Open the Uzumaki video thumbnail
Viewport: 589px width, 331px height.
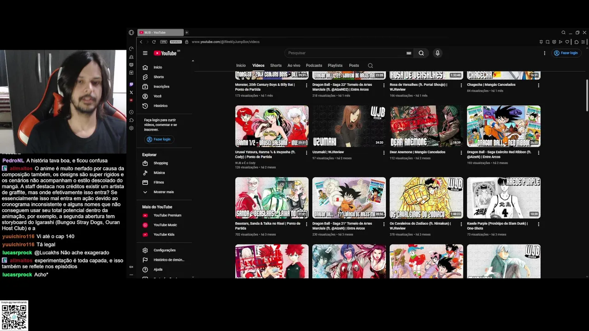(349, 126)
